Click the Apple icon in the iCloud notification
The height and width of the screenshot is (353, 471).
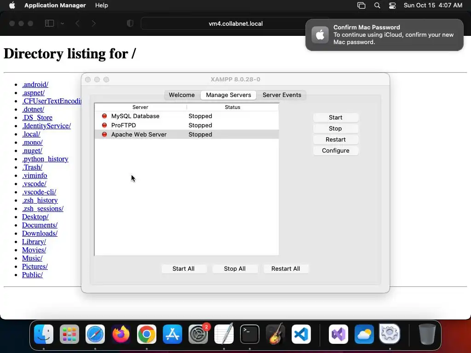[320, 35]
